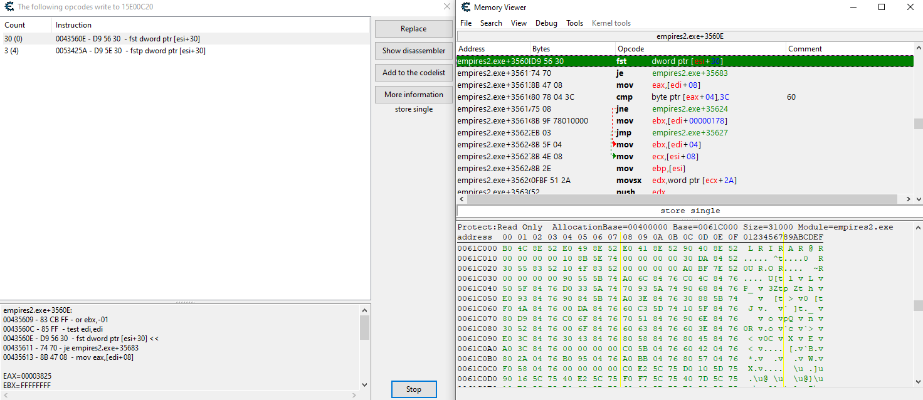
Task: Open Debug menu in Memory Viewer
Action: (546, 23)
